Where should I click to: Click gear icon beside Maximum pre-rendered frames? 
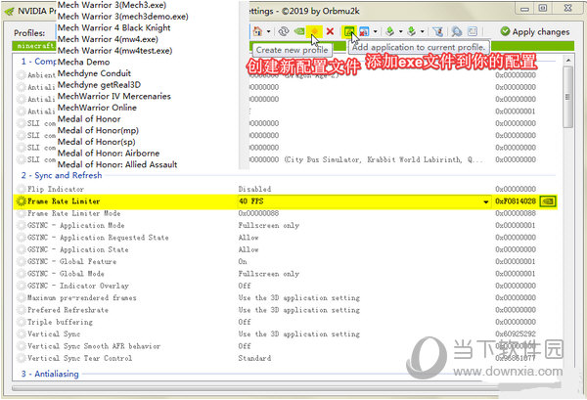pos(21,298)
